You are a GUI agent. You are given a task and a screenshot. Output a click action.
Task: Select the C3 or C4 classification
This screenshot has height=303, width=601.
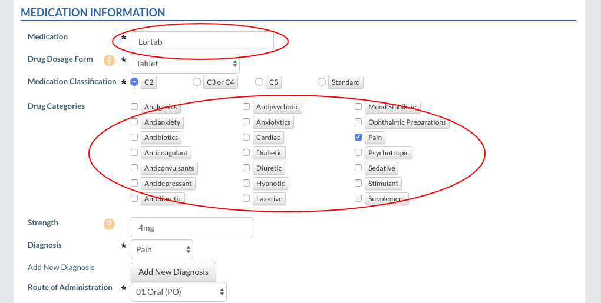point(196,82)
